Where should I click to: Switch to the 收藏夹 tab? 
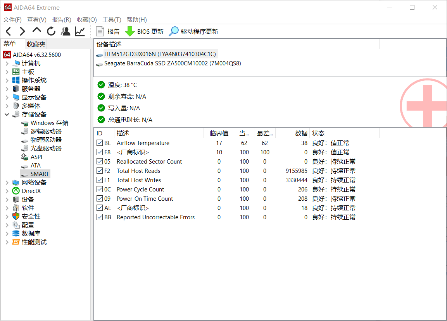click(36, 44)
